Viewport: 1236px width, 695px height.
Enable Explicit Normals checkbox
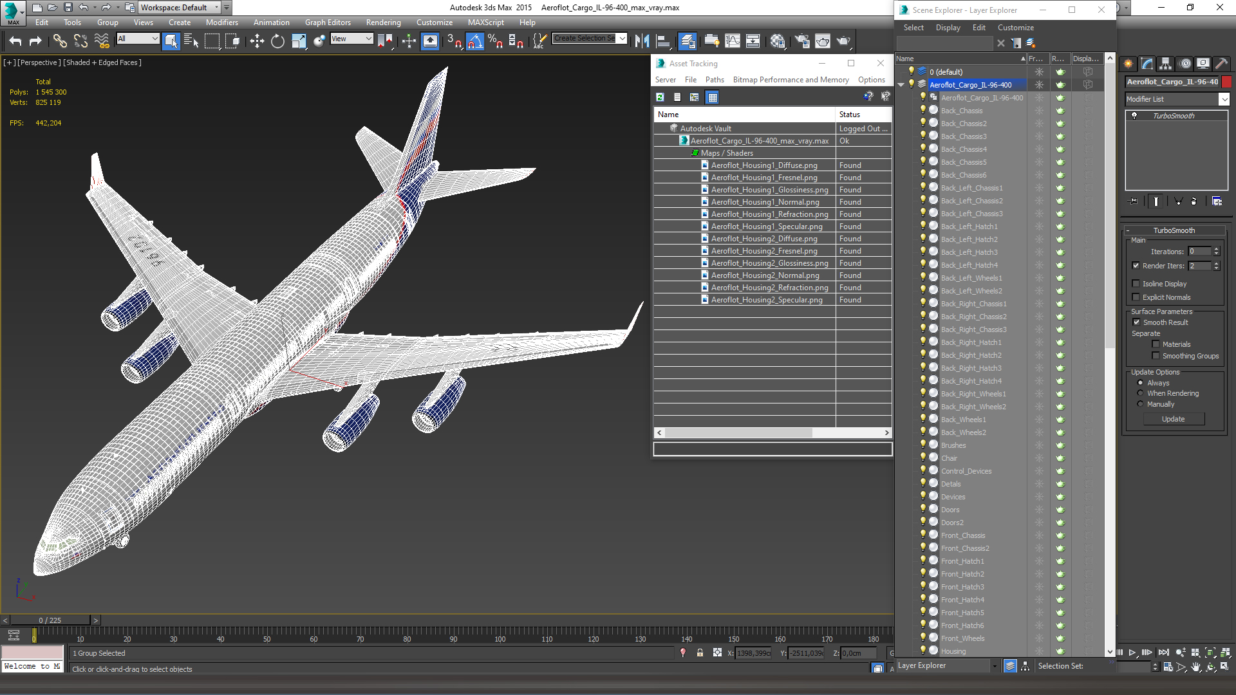(1136, 297)
